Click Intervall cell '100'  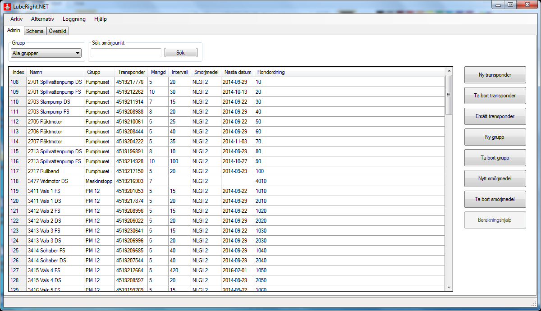179,161
